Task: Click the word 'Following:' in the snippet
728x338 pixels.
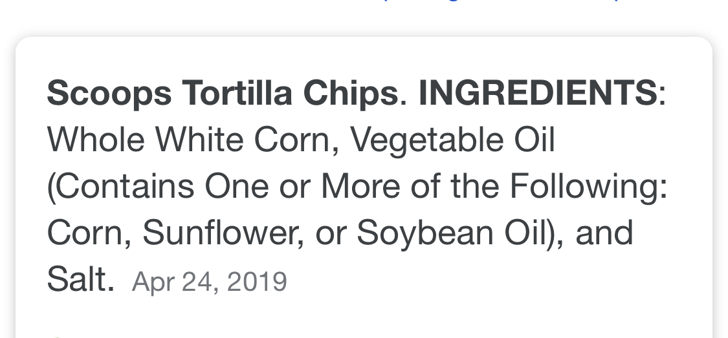Action: (589, 186)
